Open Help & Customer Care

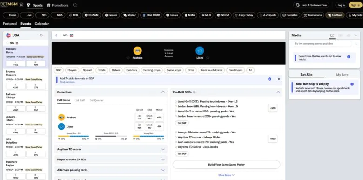(311, 5)
